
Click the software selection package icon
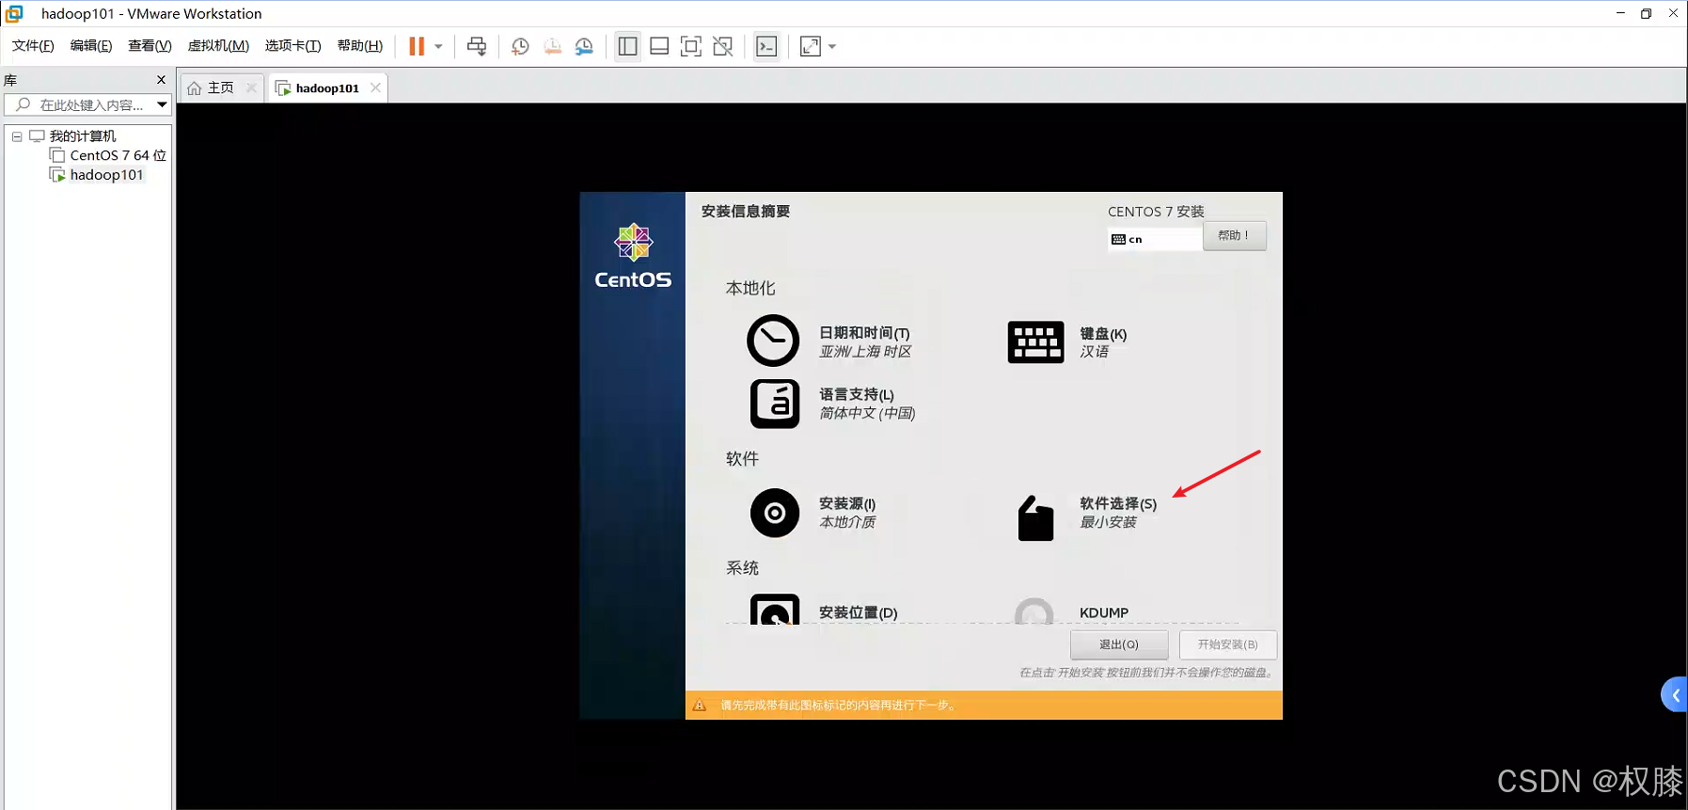[x=1035, y=517]
